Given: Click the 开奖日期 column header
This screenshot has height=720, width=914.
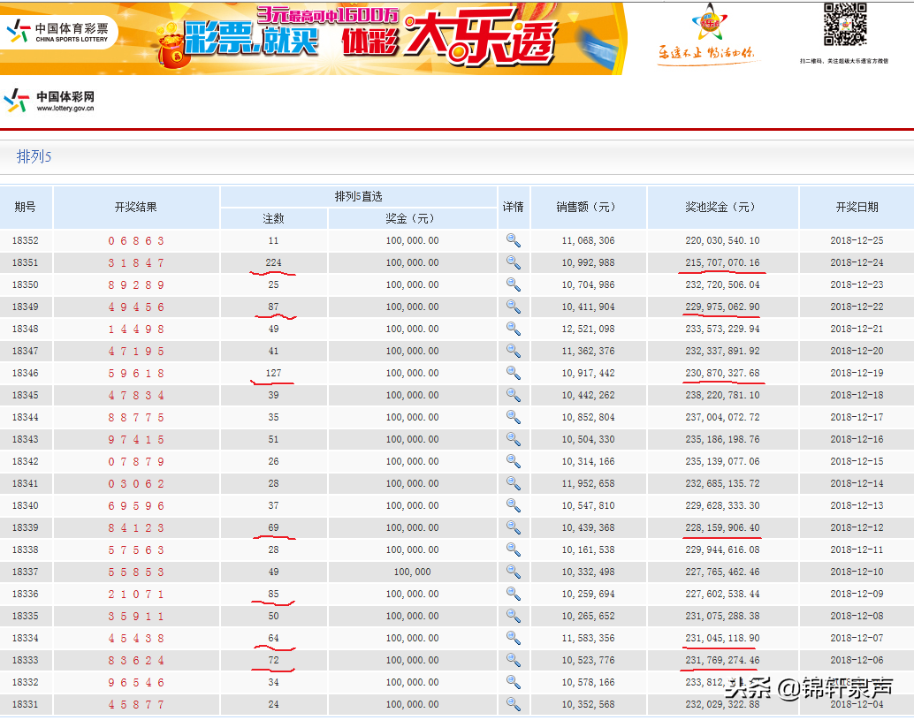Looking at the screenshot, I should click(x=857, y=207).
